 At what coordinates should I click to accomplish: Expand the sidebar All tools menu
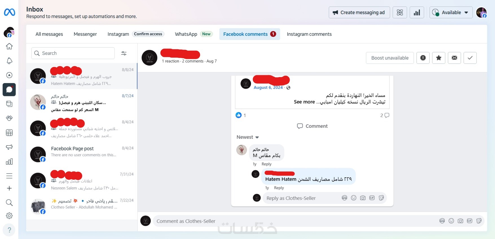(x=9, y=176)
